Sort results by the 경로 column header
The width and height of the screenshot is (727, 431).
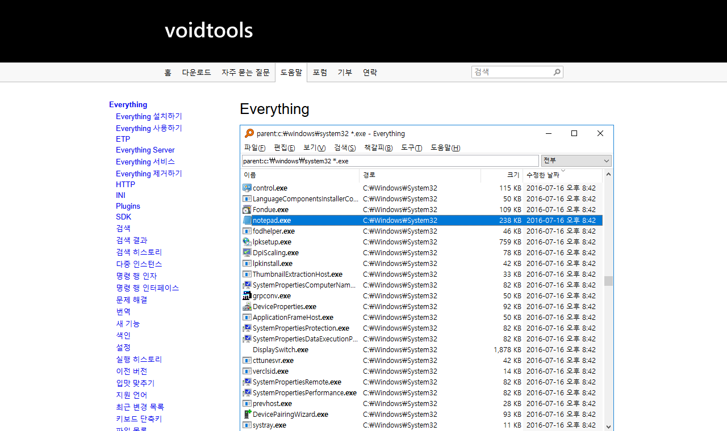coord(420,175)
